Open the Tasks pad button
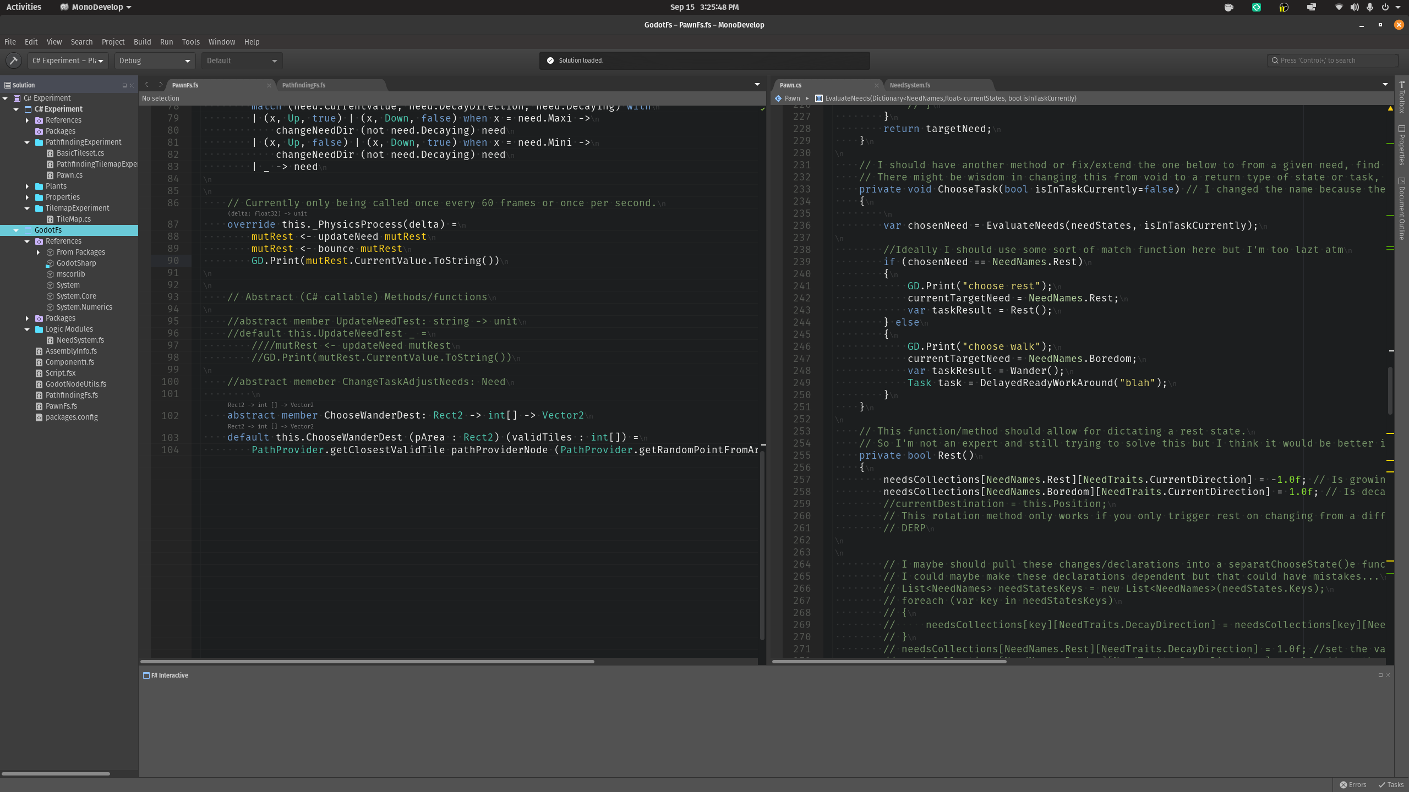The image size is (1409, 792). pos(1391,785)
